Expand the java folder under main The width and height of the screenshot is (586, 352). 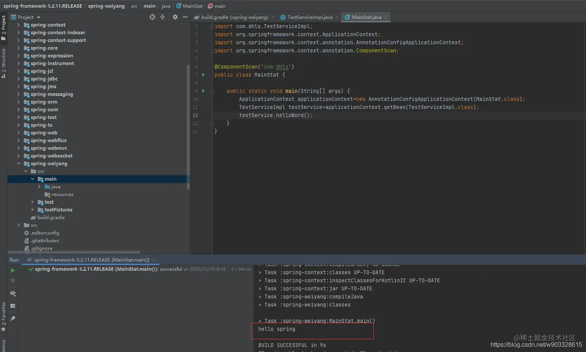click(40, 187)
